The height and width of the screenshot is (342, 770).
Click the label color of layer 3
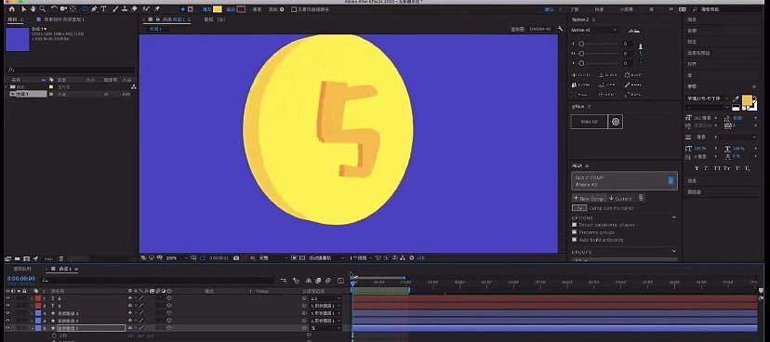pos(38,313)
